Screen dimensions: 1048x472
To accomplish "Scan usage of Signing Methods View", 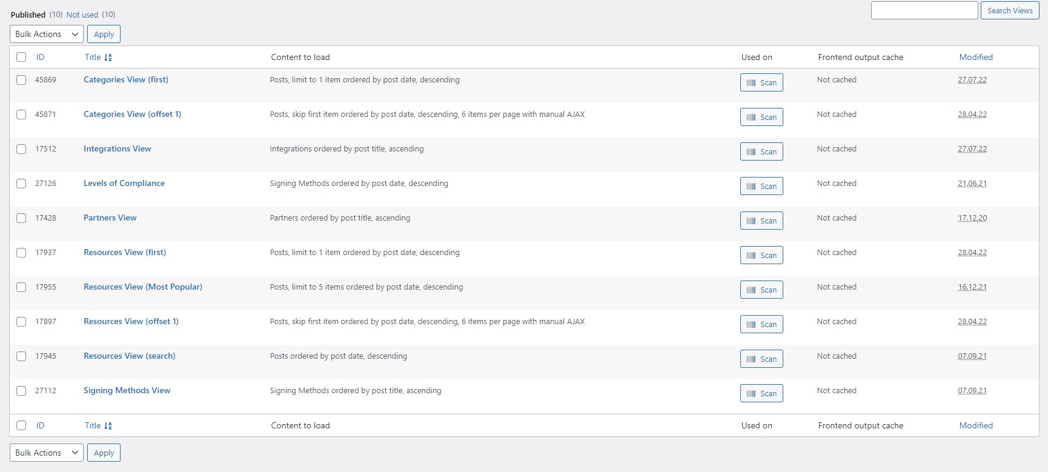I will tap(761, 393).
